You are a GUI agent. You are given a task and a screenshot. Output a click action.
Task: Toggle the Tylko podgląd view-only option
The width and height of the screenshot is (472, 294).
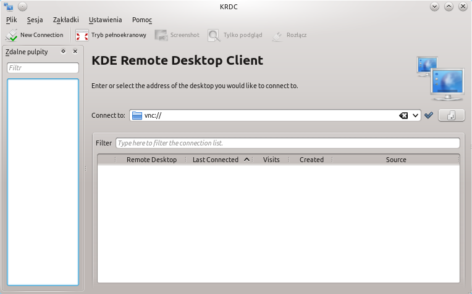pyautogui.click(x=235, y=35)
